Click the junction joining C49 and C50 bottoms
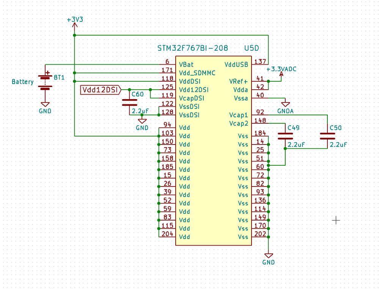The height and width of the screenshot is (289, 379). [x=285, y=149]
